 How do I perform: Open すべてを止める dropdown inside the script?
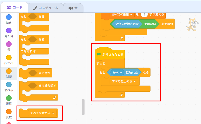(x=135, y=81)
